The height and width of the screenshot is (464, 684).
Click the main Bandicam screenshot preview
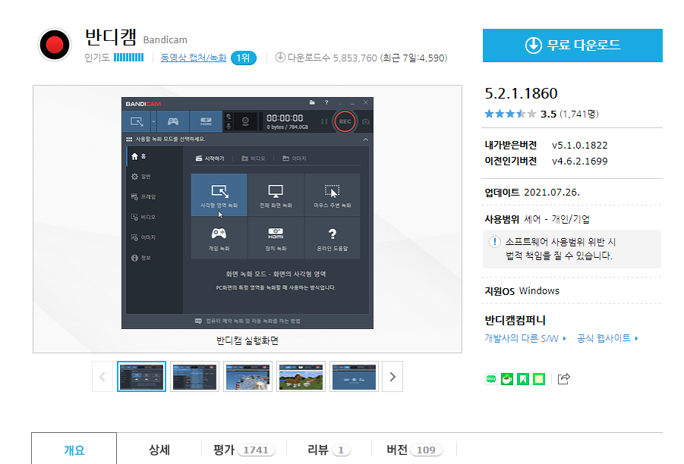[x=247, y=212]
